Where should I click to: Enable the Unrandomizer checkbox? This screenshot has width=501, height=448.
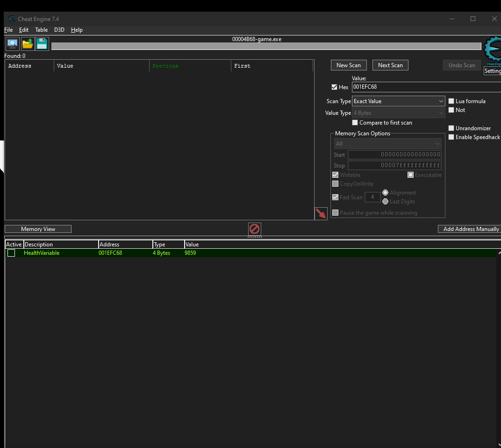pyautogui.click(x=451, y=128)
